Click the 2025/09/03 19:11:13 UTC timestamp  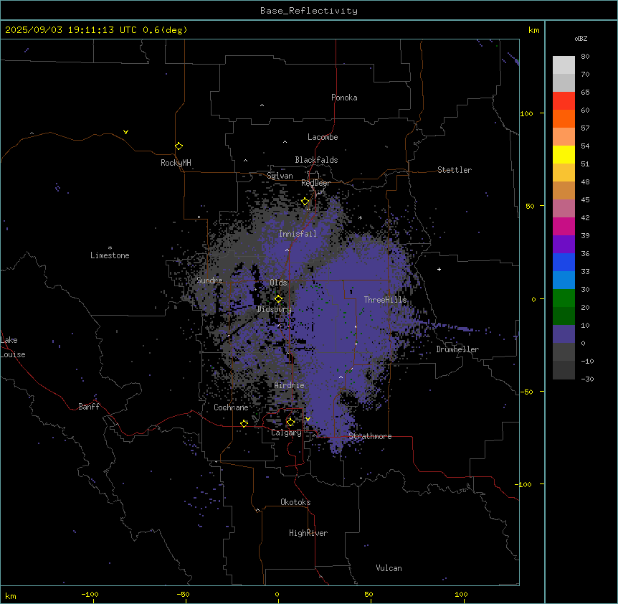tap(71, 30)
